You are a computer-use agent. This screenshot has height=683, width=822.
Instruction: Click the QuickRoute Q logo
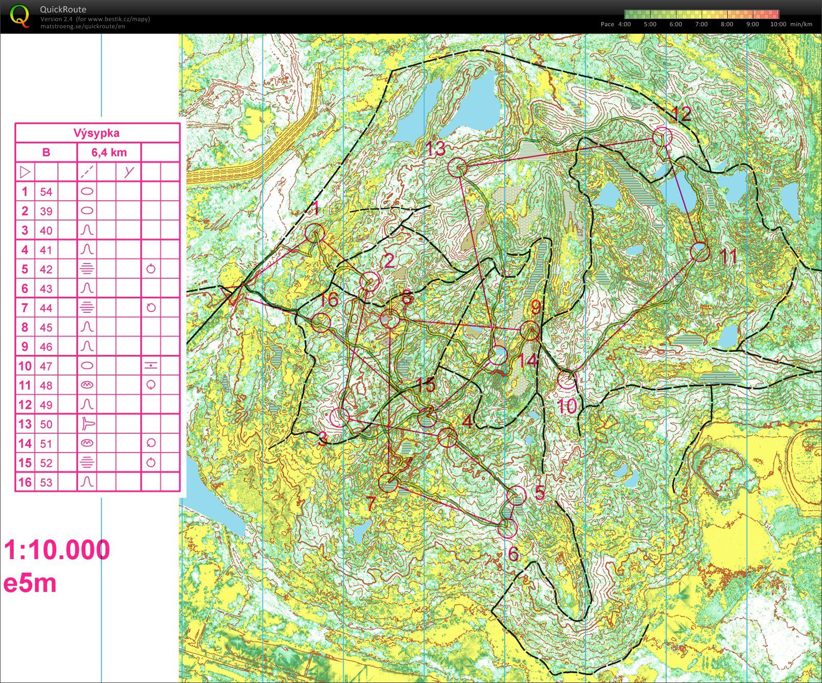click(20, 15)
